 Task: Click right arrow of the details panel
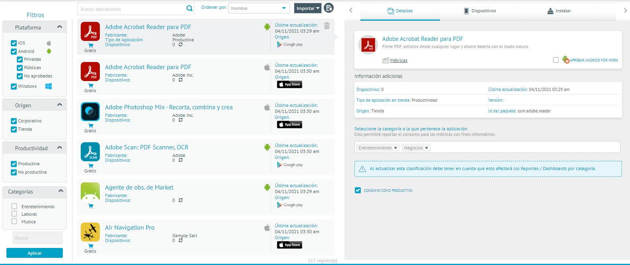click(x=625, y=11)
